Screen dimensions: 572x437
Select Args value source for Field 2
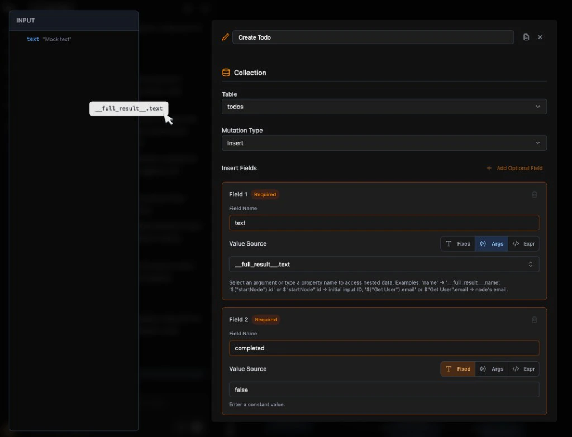[x=491, y=369]
